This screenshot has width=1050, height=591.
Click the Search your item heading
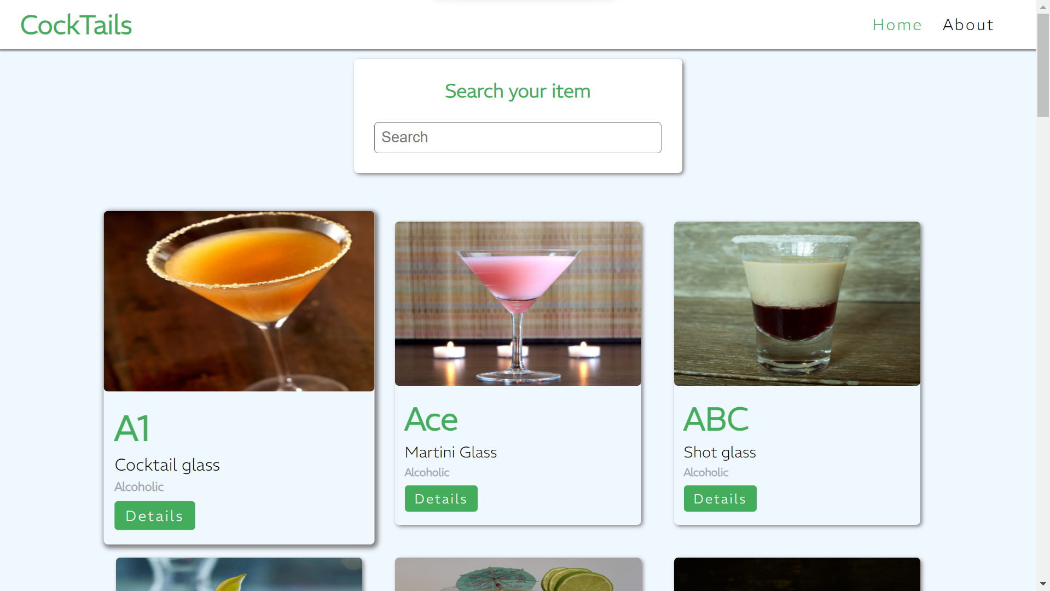[x=518, y=91]
